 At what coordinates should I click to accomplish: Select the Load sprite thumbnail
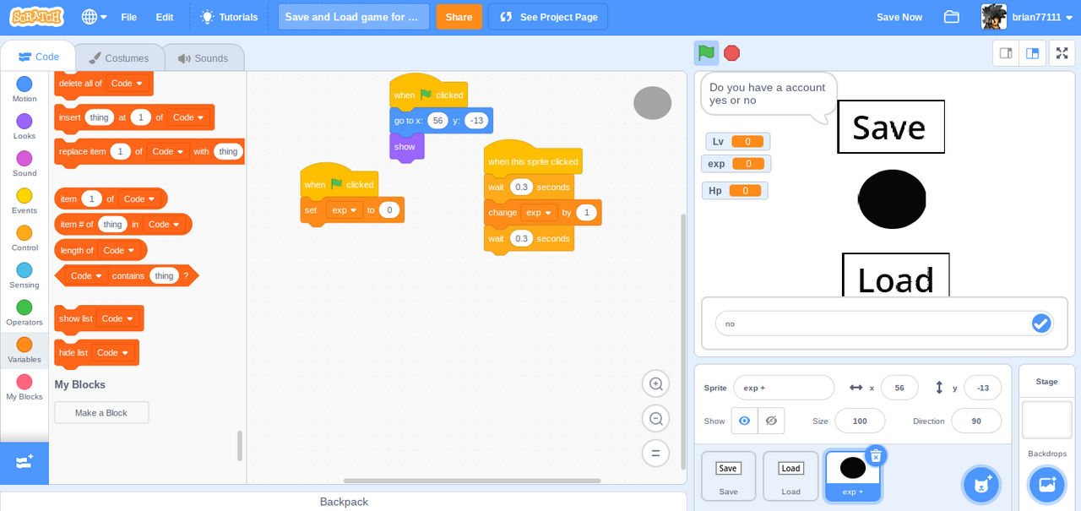(x=790, y=476)
